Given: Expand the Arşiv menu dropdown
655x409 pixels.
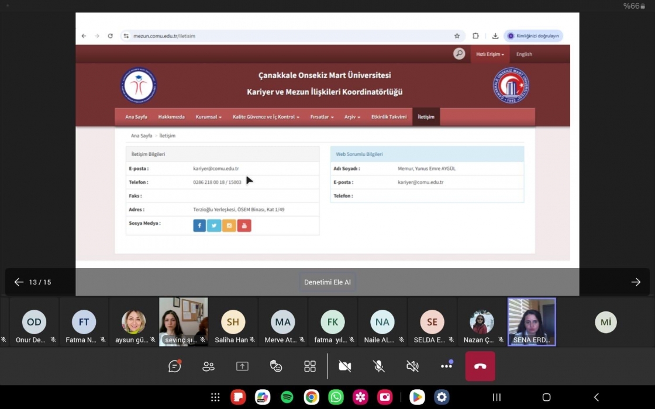Looking at the screenshot, I should [352, 117].
